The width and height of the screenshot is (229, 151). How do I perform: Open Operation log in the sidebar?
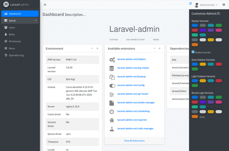[20, 55]
